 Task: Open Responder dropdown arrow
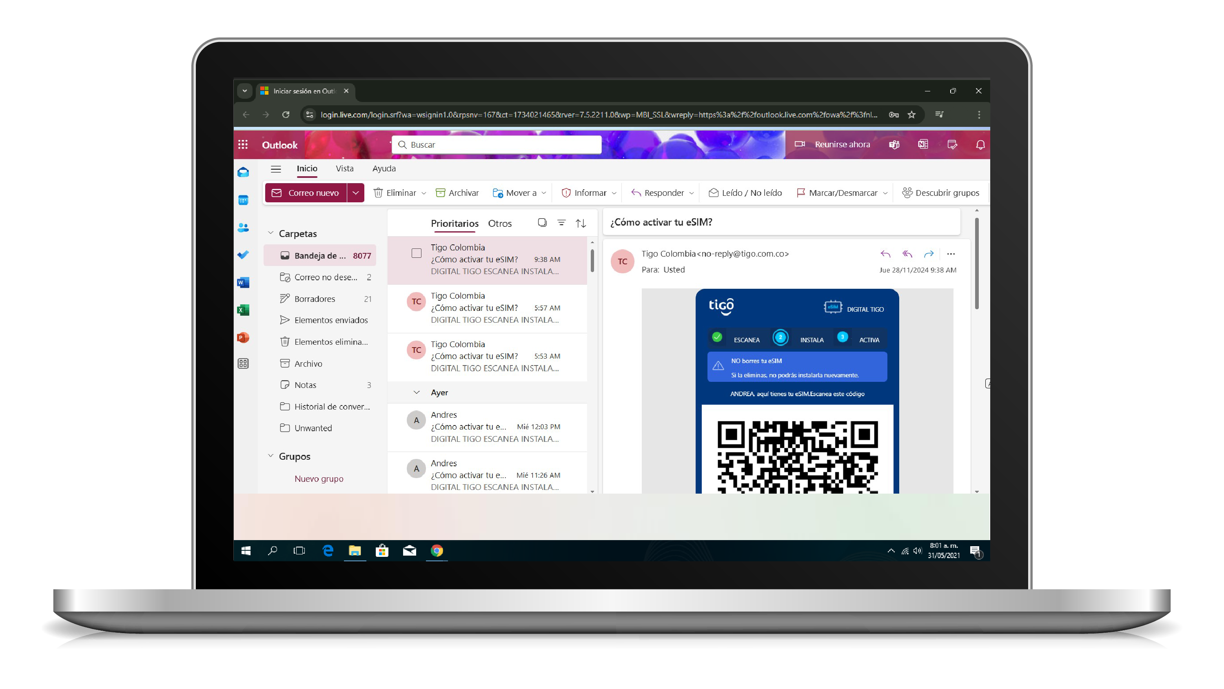click(691, 193)
